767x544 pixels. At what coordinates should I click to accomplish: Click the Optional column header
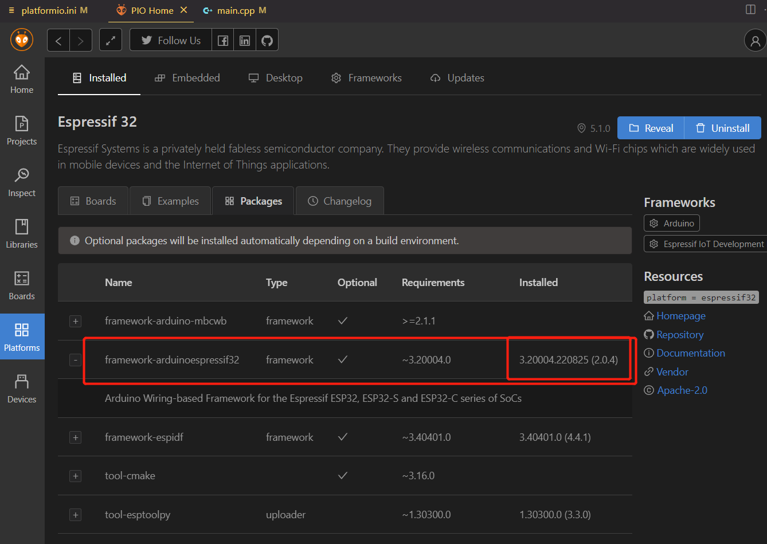point(357,283)
